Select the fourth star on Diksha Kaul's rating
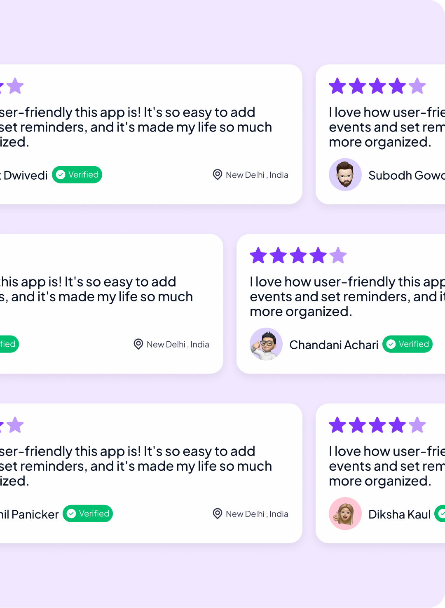This screenshot has width=445, height=608. pyautogui.click(x=397, y=425)
